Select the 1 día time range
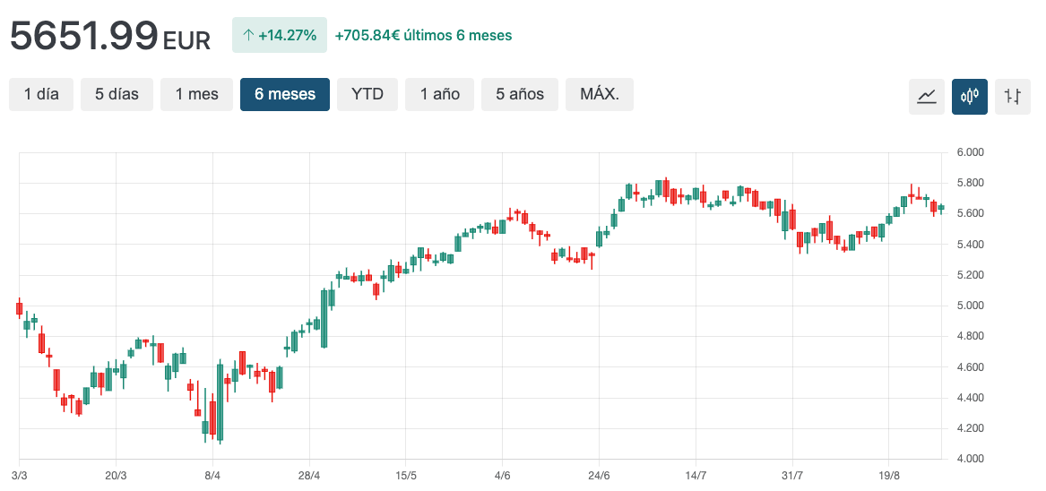Image resolution: width=1046 pixels, height=491 pixels. [41, 94]
